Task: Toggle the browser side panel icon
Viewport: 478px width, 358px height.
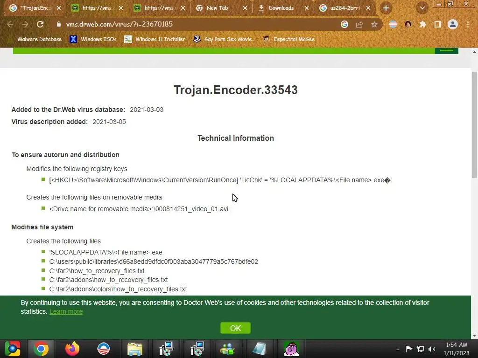Action: 438,24
